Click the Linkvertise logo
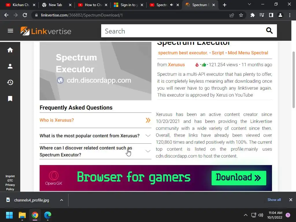The width and height of the screenshot is (296, 222). tap(46, 31)
